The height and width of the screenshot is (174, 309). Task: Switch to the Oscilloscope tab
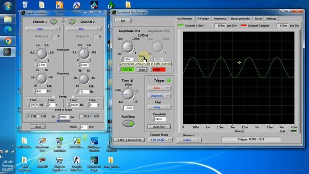pyautogui.click(x=184, y=18)
